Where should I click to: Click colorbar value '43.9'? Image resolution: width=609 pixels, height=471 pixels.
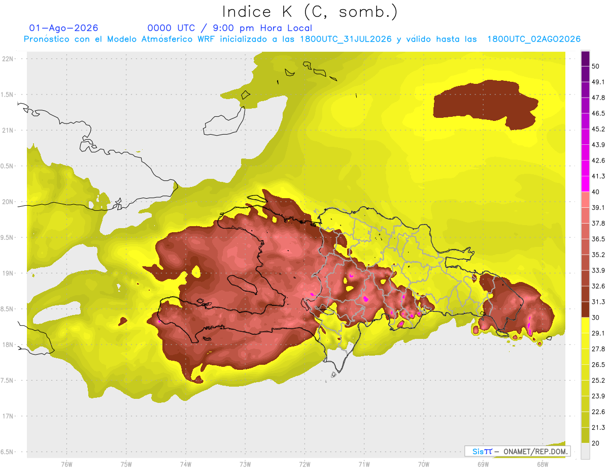point(598,145)
